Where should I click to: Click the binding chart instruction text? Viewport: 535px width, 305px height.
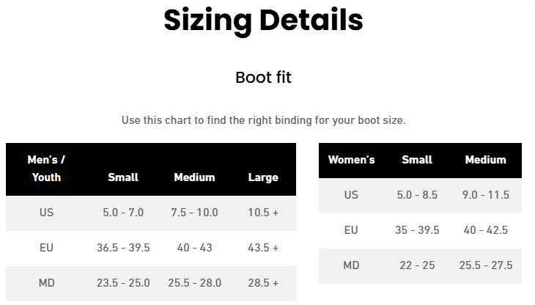coord(263,120)
